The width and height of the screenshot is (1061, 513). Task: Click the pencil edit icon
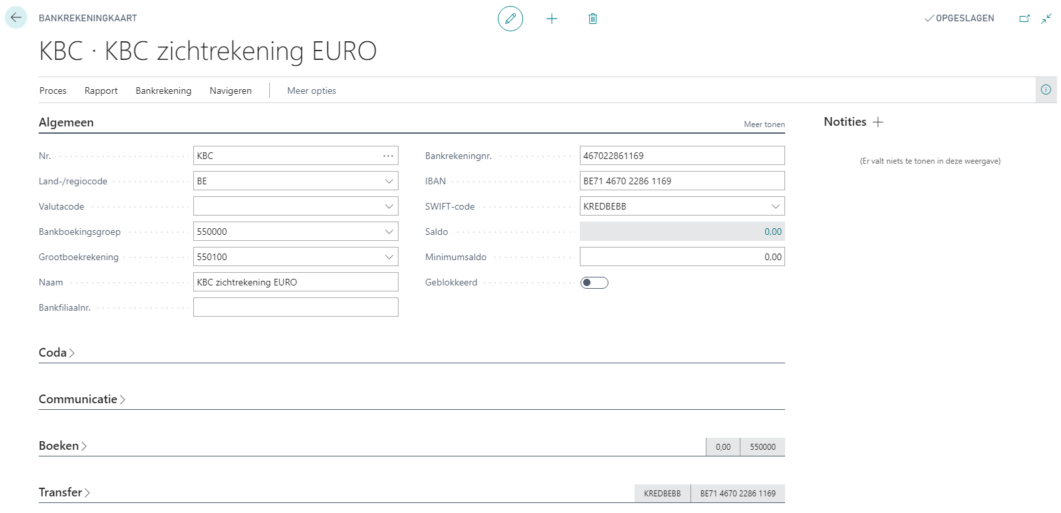pyautogui.click(x=511, y=19)
